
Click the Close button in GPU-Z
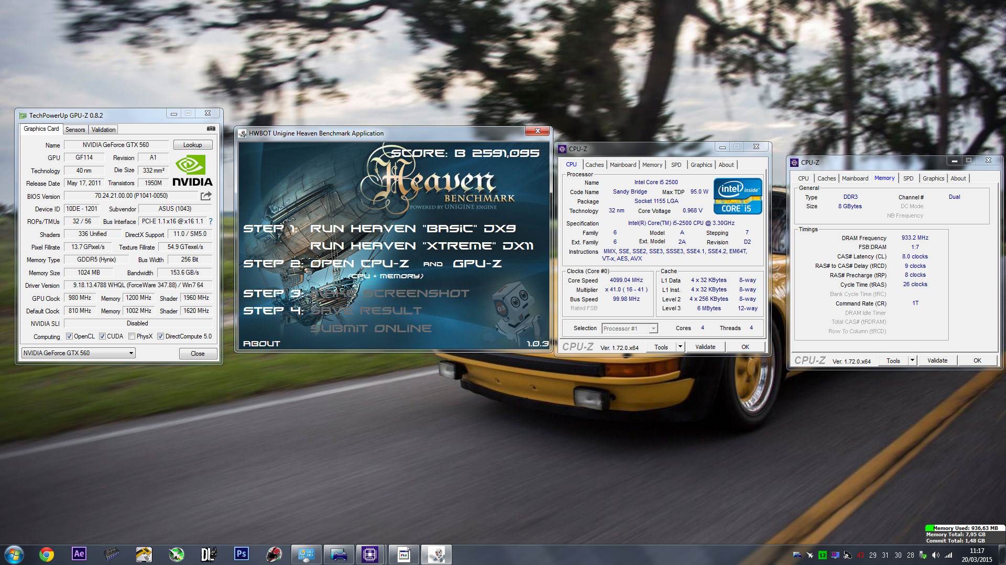(x=198, y=354)
